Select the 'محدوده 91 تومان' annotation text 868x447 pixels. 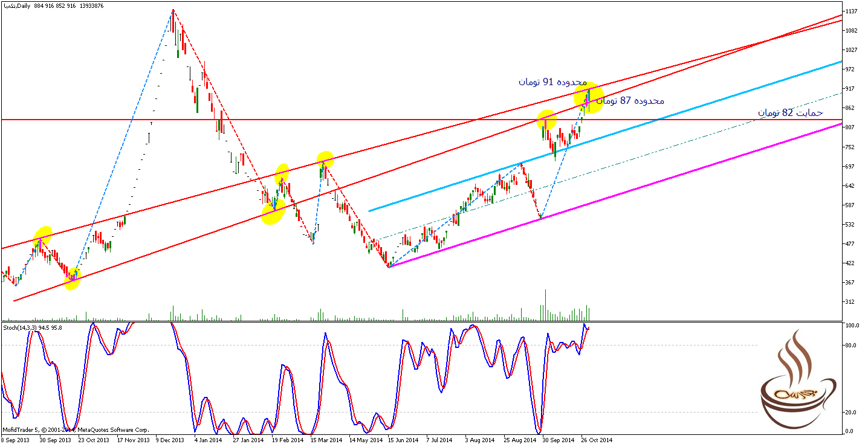[552, 82]
